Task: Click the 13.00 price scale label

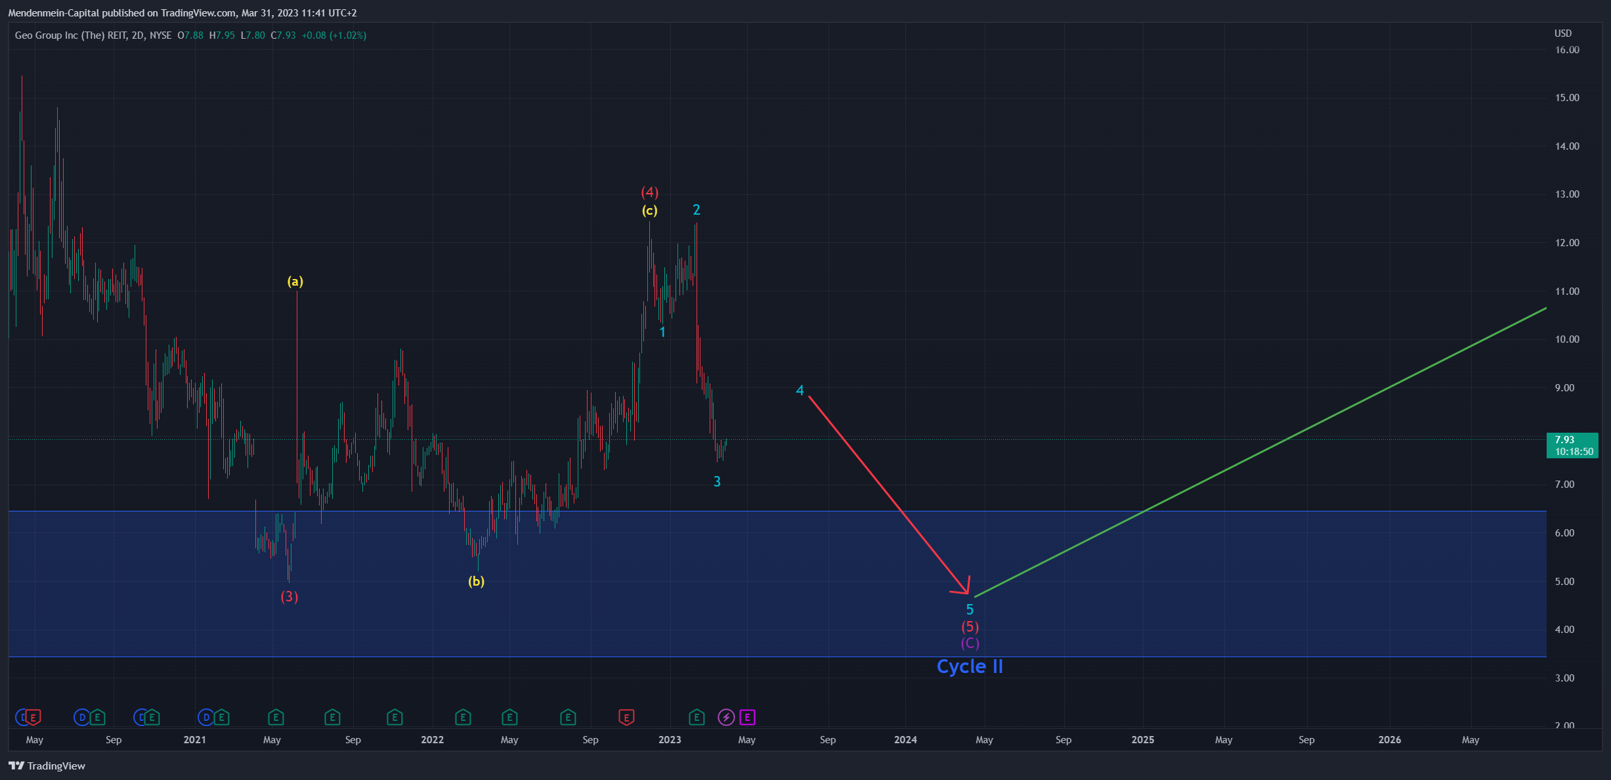Action: click(x=1567, y=194)
